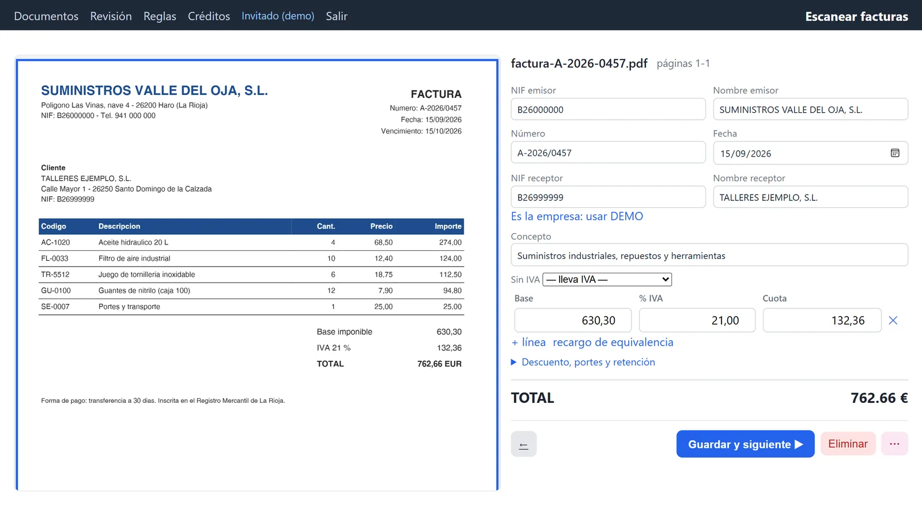Click 'Aceite hidraulico 20 L' in the invoice
Viewport: 922px width, 518px height.
point(133,242)
